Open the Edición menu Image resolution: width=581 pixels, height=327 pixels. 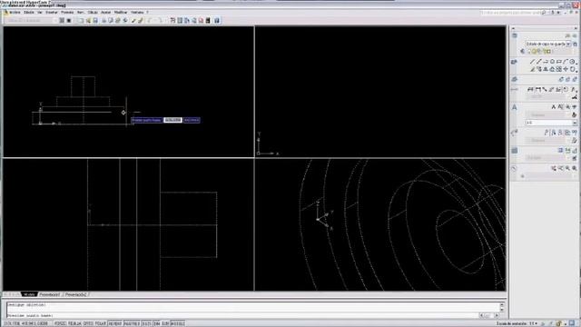tap(28, 12)
